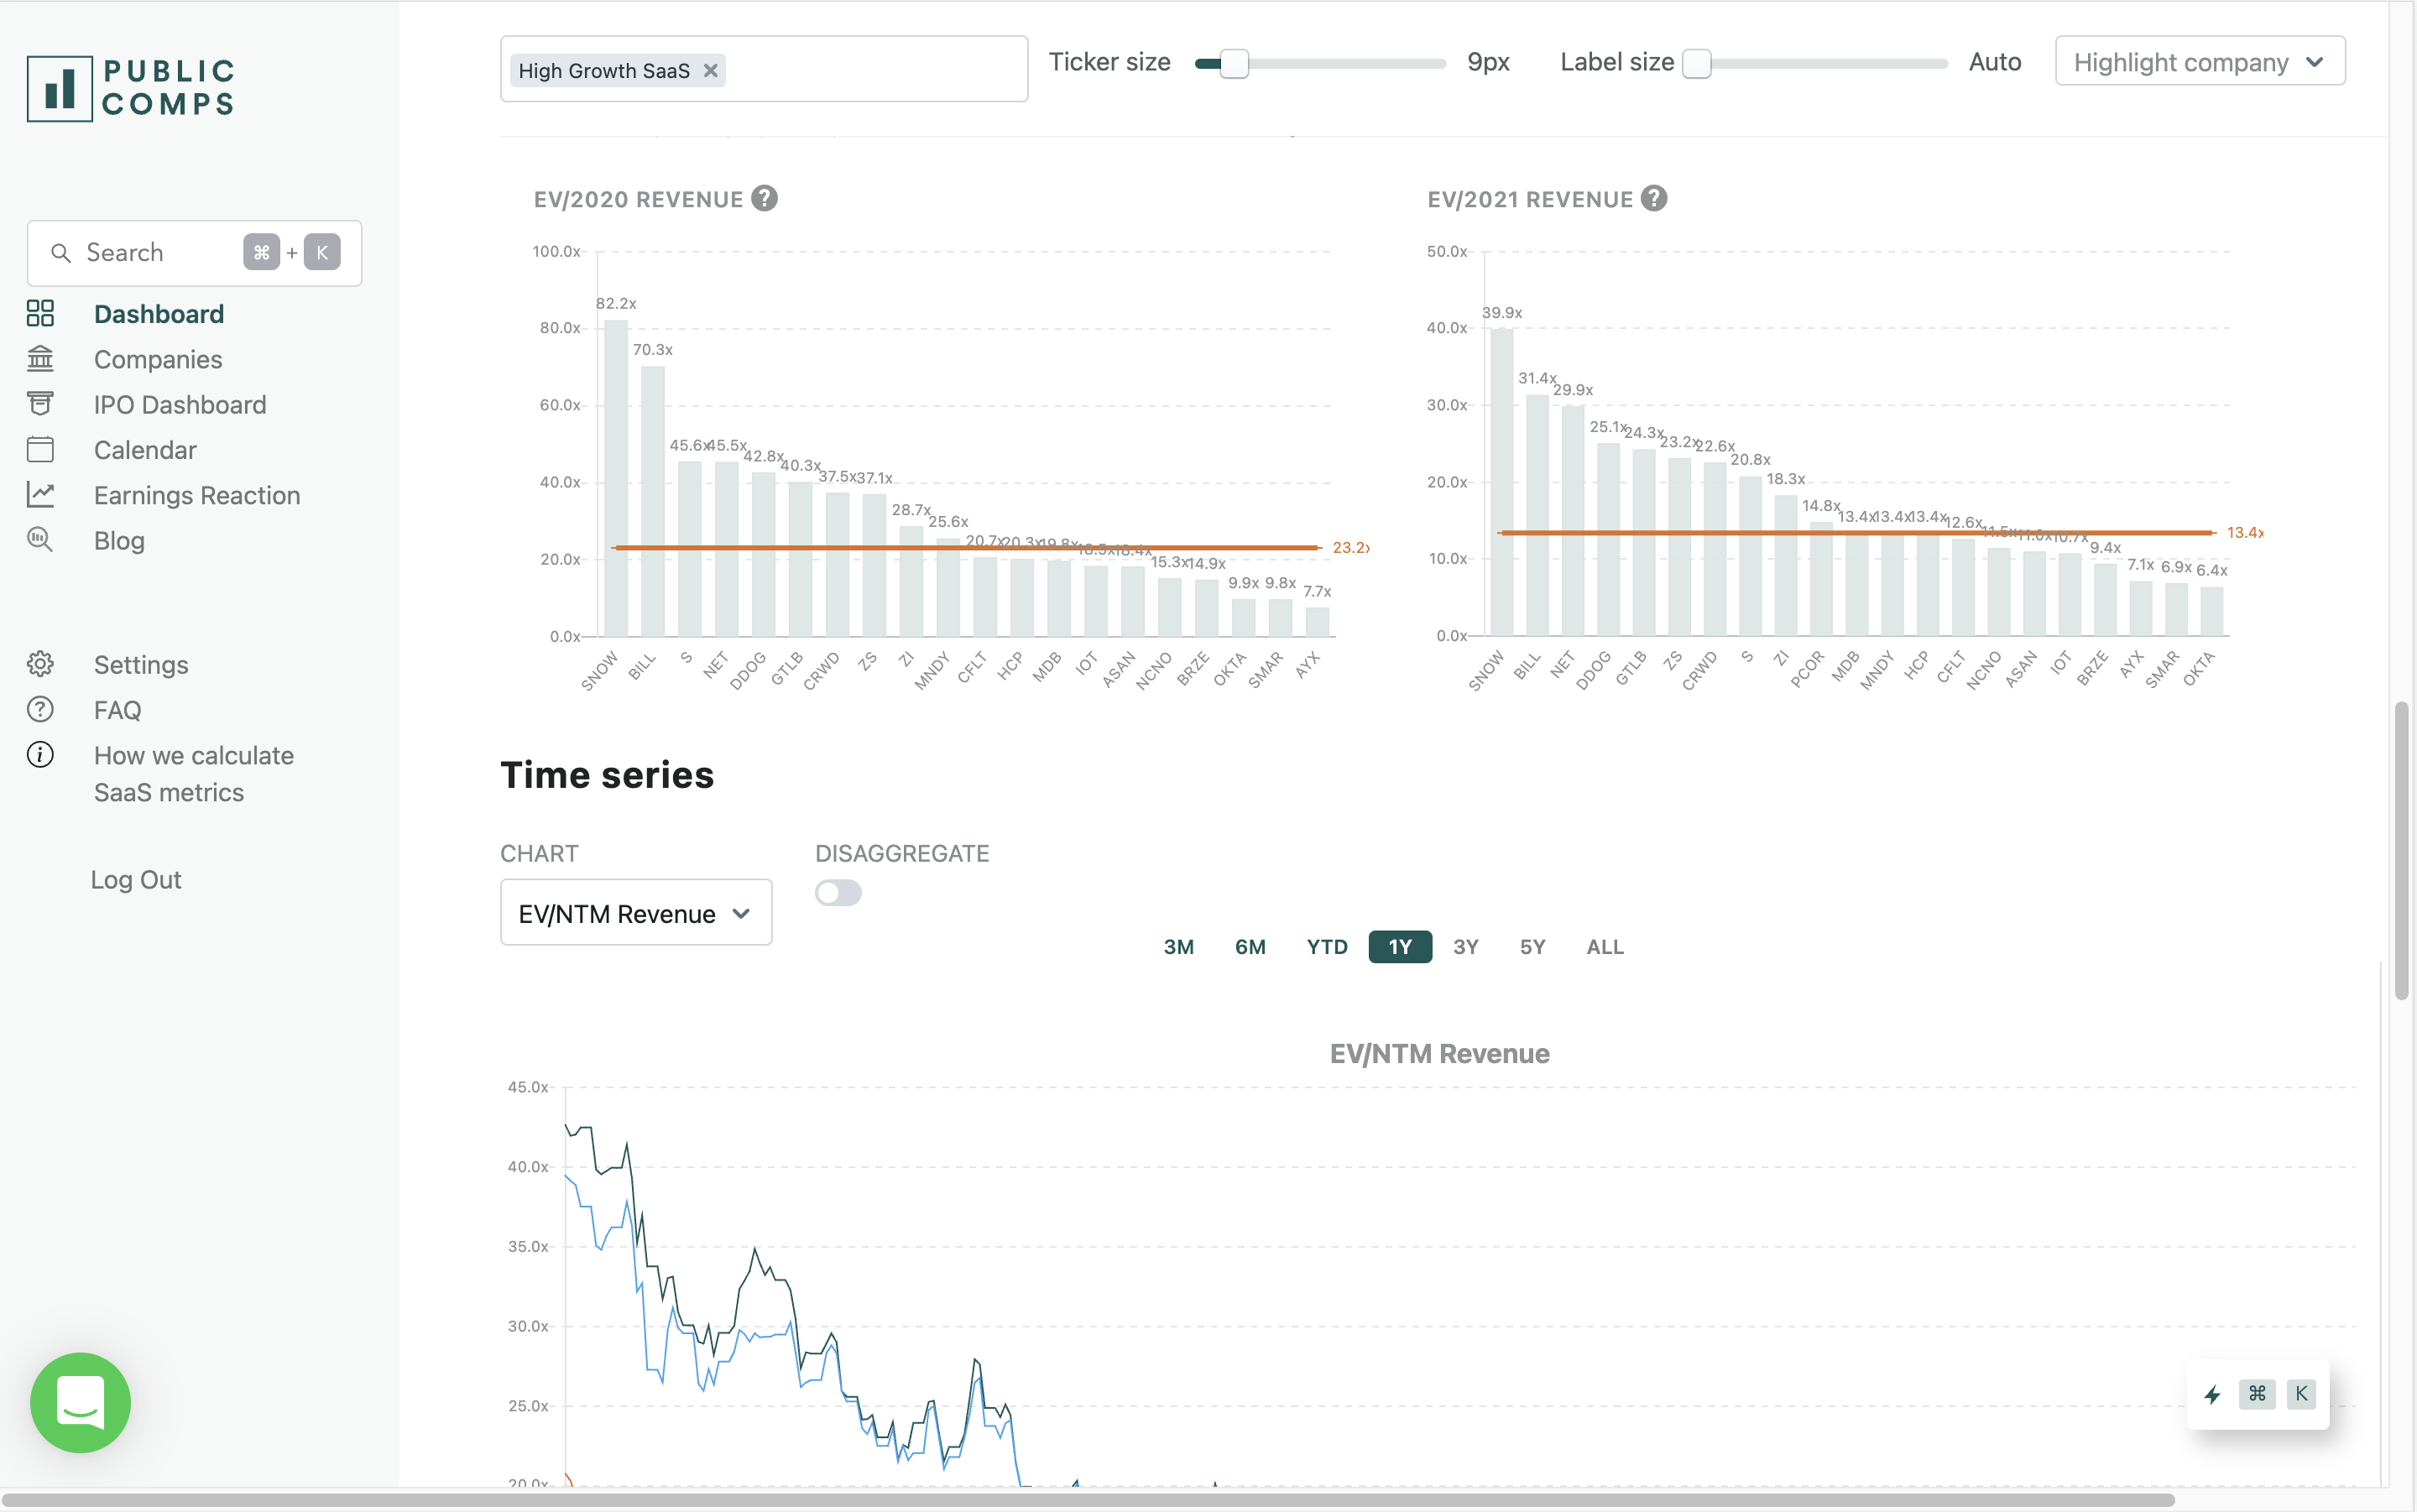Viewport: 2417px width, 1512px height.
Task: Click the Dashboard grid icon
Action: click(40, 314)
